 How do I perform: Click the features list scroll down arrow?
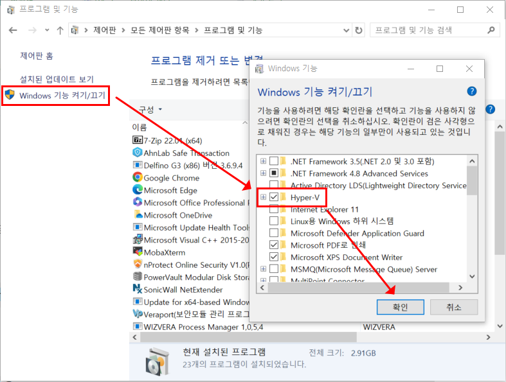click(x=472, y=276)
